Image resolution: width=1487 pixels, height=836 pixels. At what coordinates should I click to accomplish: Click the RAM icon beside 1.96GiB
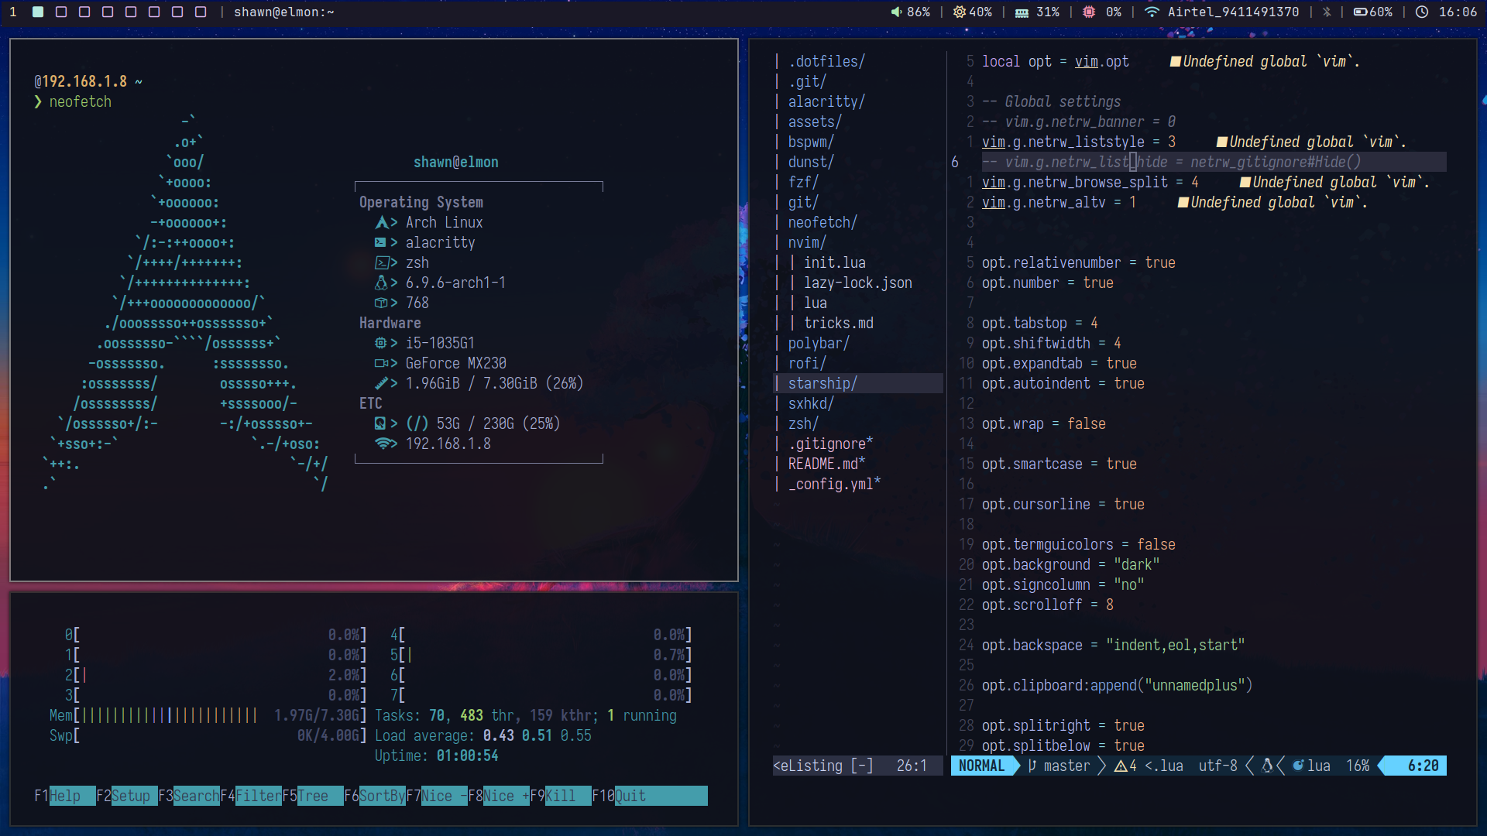pos(381,383)
